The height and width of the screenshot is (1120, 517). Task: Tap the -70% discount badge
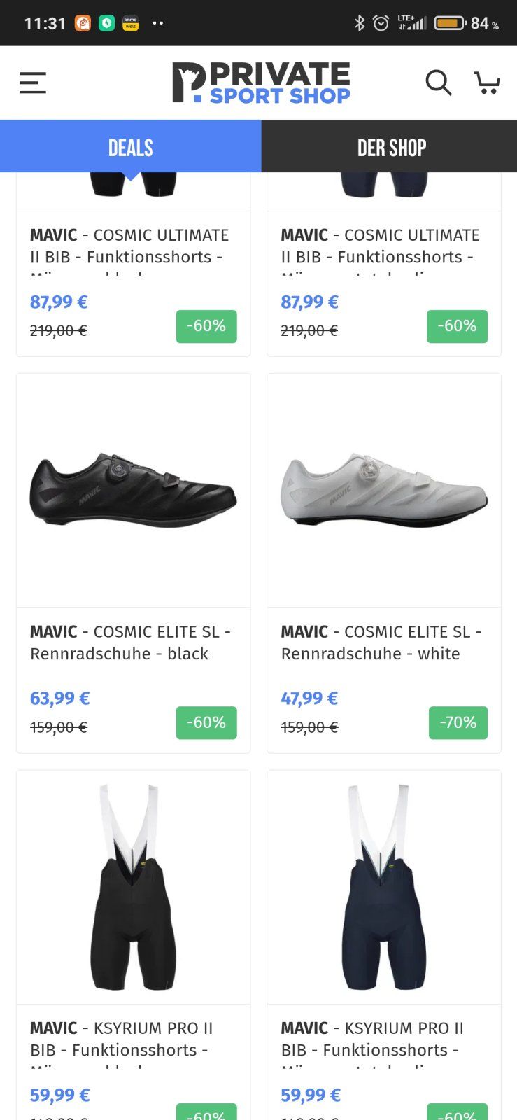coord(458,722)
